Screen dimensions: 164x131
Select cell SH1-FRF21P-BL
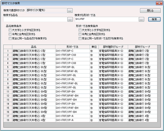(x=73, y=79)
